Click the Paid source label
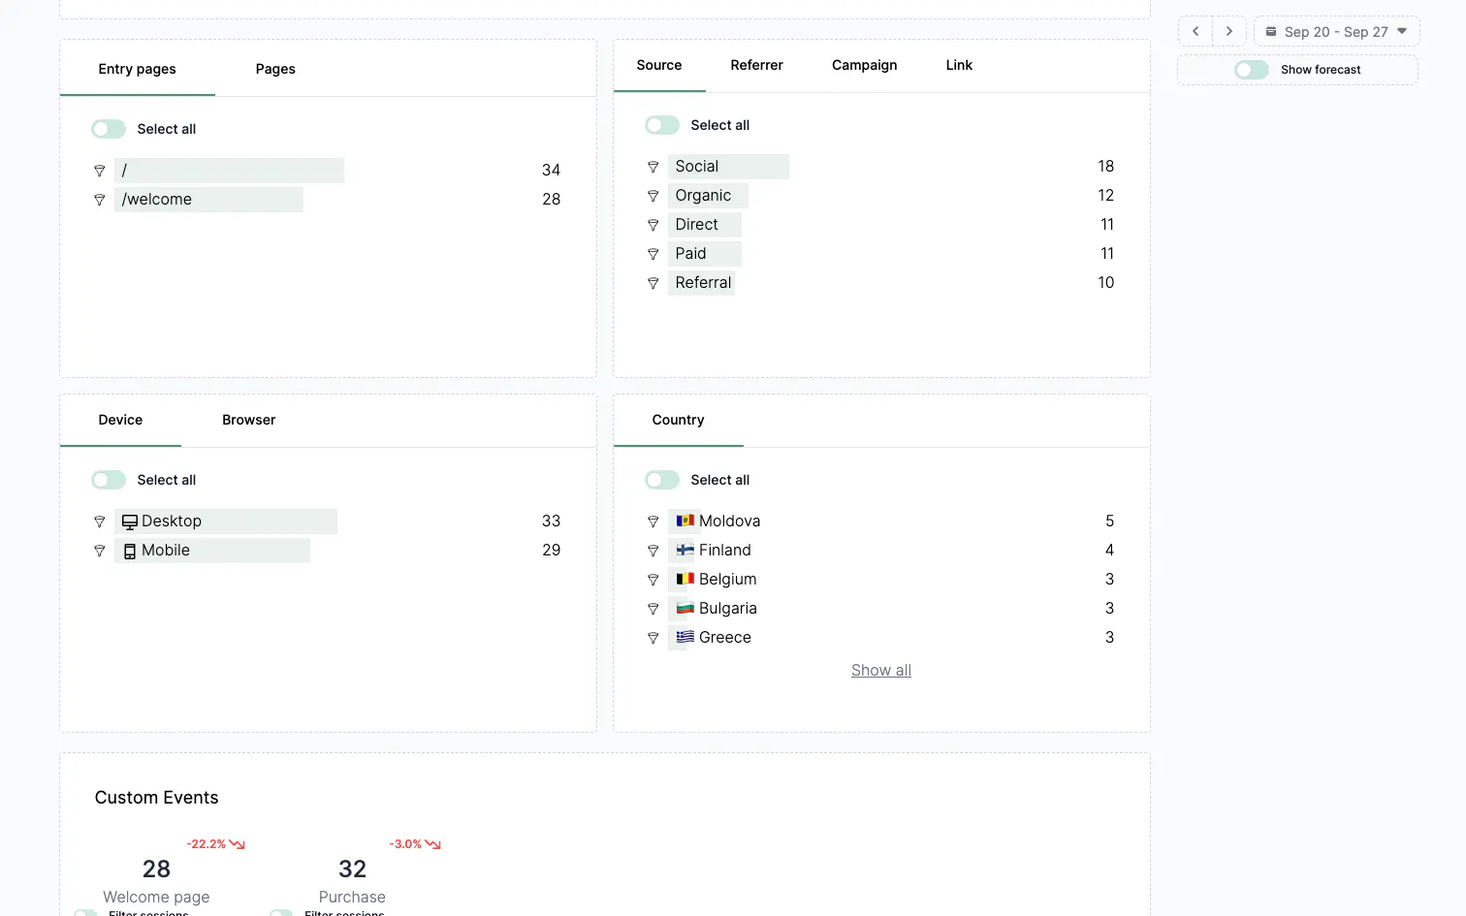Image resolution: width=1466 pixels, height=916 pixels. tap(690, 254)
